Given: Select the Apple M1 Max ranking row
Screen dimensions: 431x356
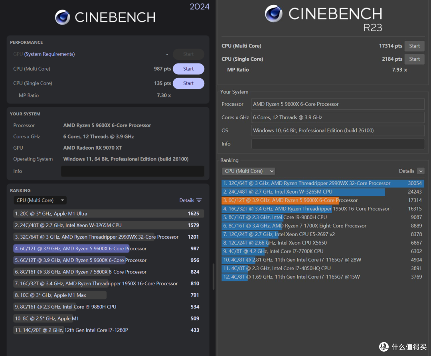Looking at the screenshot, I should [109, 295].
